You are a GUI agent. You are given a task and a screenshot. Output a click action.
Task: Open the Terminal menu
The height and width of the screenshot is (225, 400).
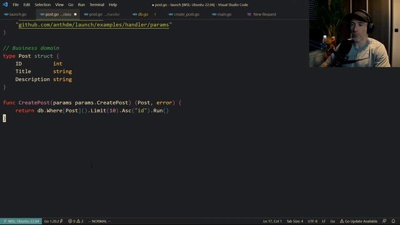pos(97,4)
